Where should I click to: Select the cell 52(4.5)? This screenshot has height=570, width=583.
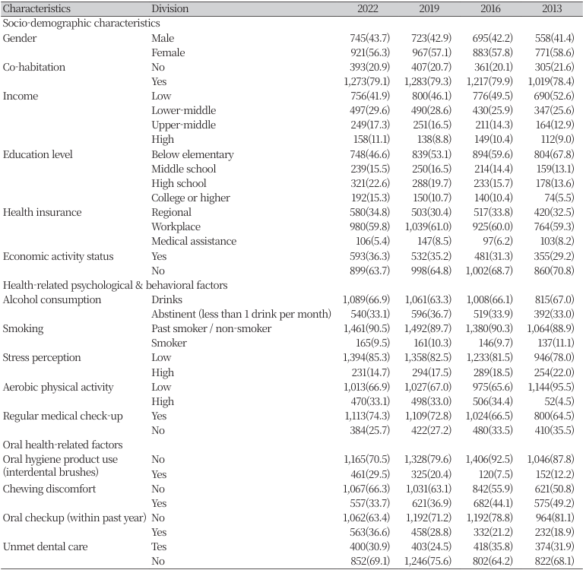pos(559,401)
